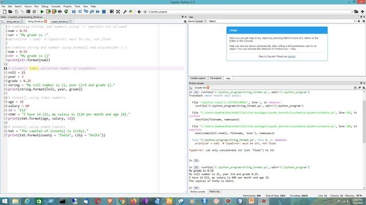Open the PYTHONPATH manager
The image size is (366, 205).
tap(131, 11)
